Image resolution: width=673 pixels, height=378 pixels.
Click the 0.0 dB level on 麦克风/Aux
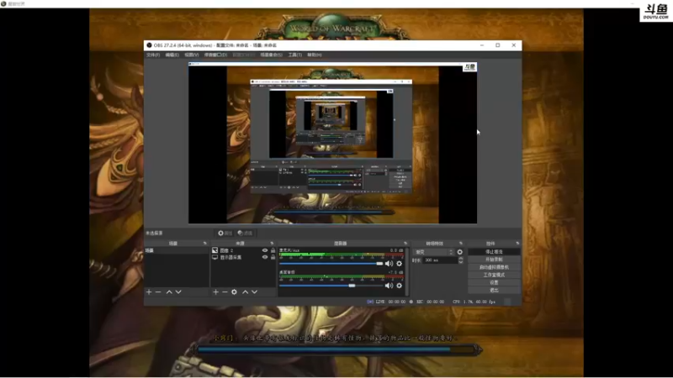pyautogui.click(x=396, y=250)
